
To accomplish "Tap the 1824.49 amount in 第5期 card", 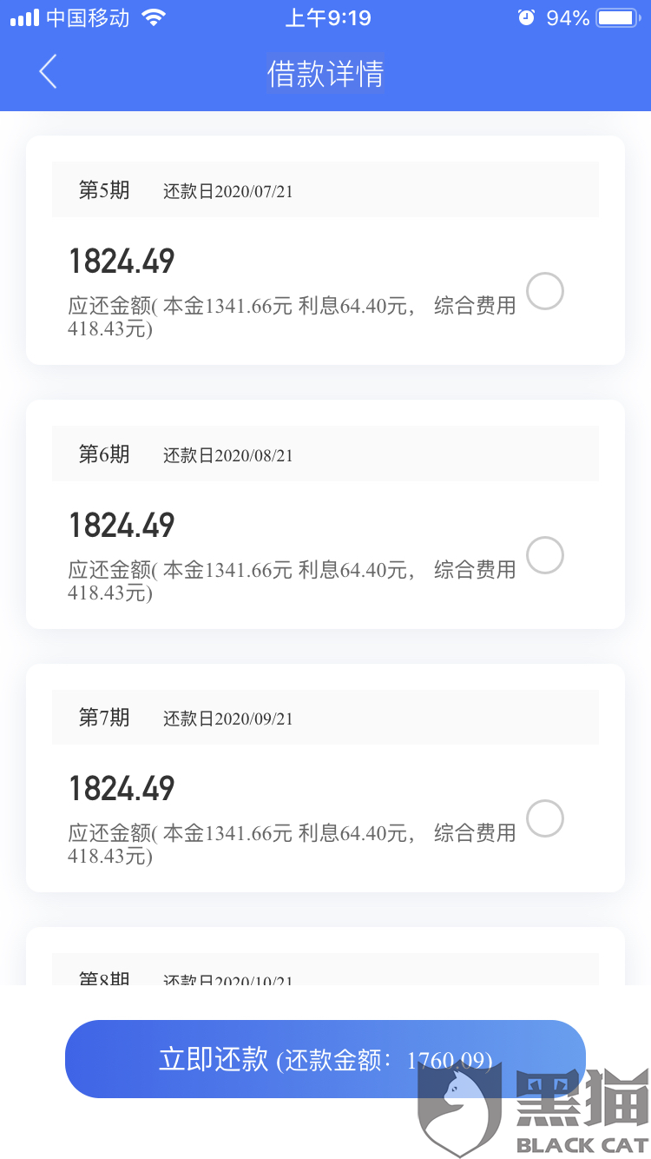I will tap(122, 262).
